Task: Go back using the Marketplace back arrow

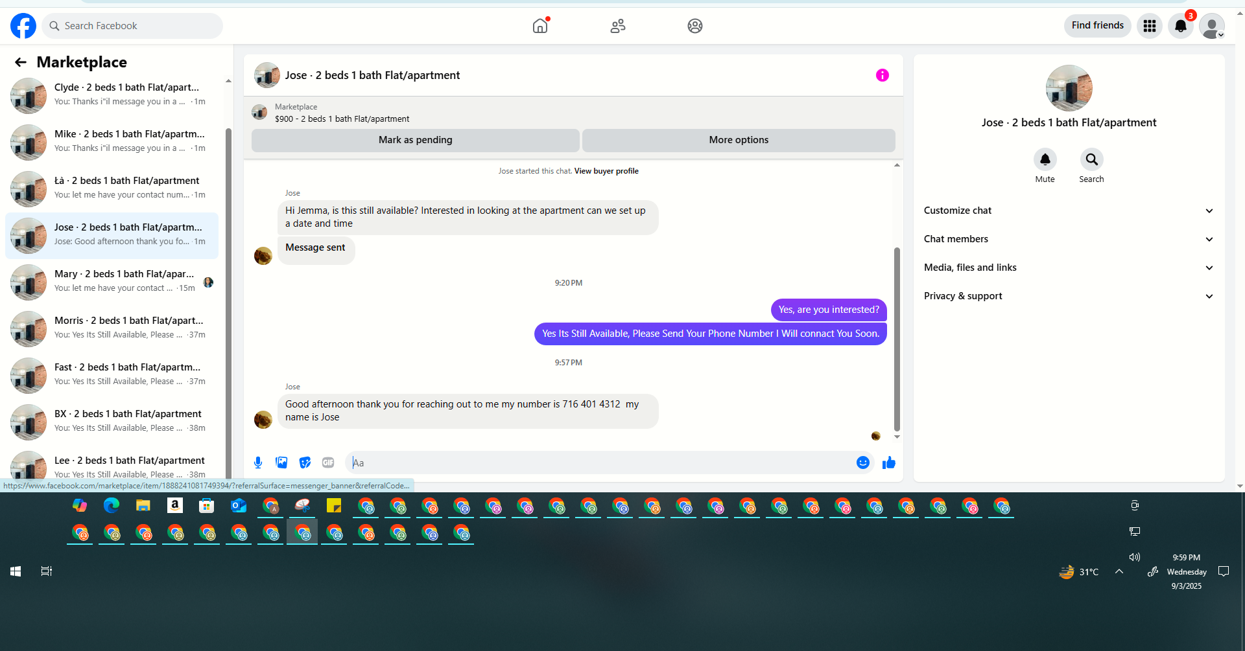Action: [x=21, y=62]
